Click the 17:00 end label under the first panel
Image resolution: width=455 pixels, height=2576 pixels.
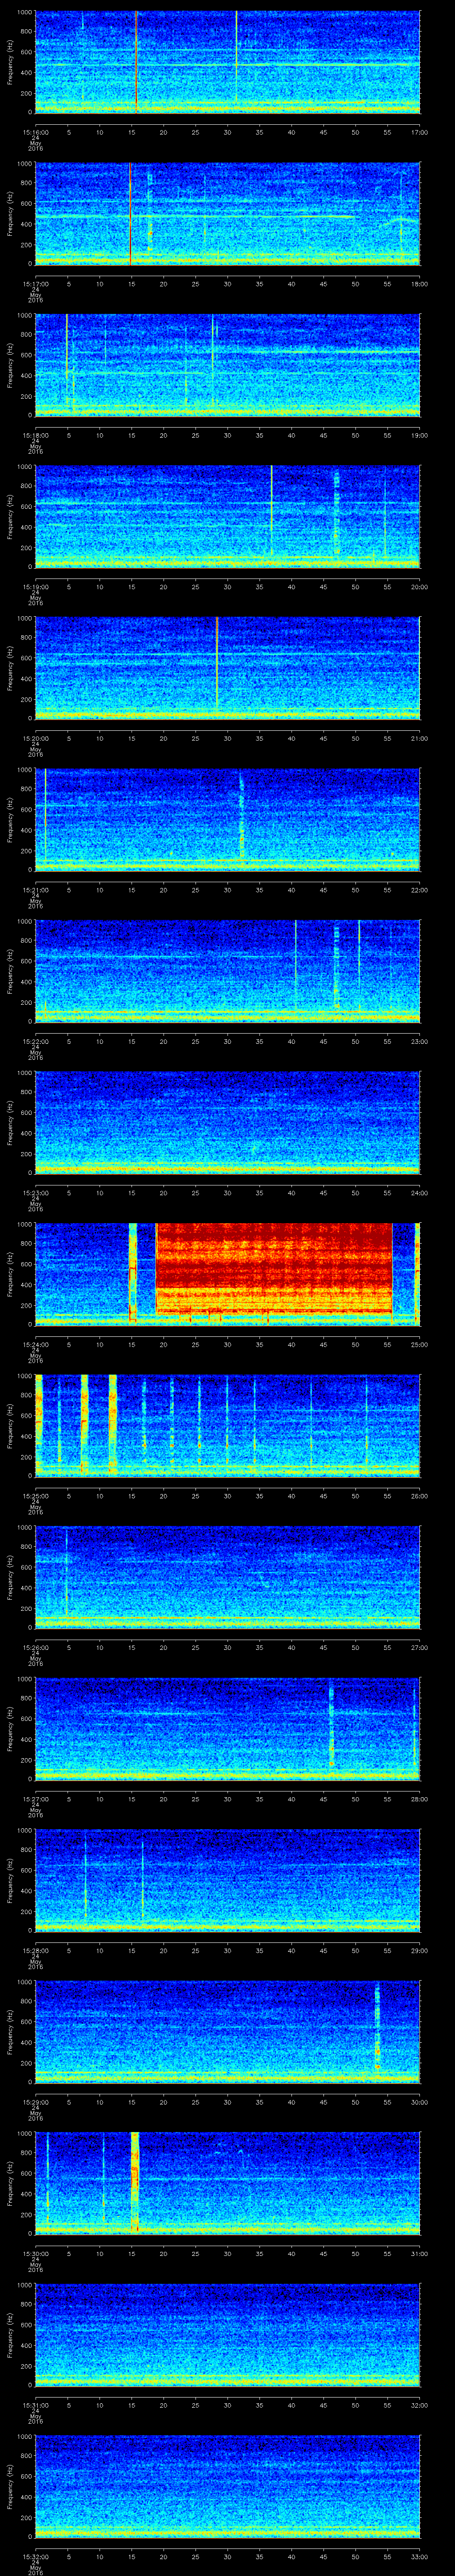419,132
